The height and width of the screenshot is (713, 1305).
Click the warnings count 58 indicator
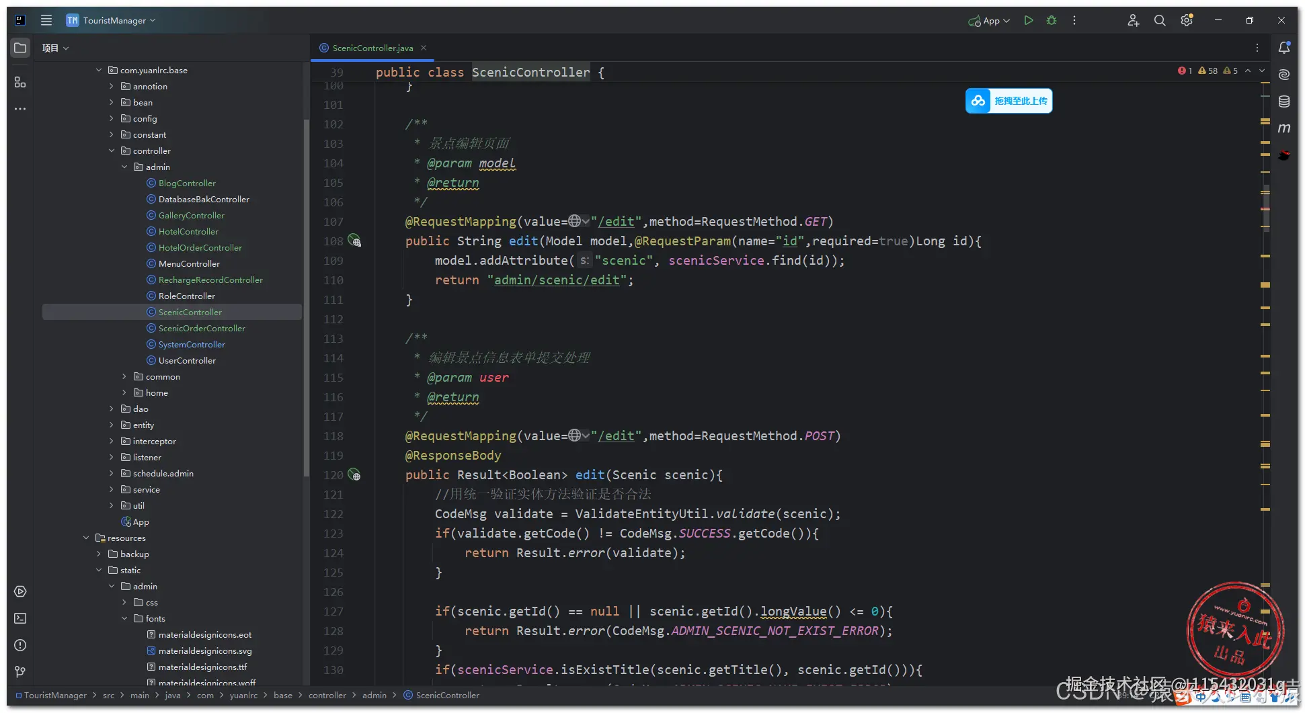tap(1208, 71)
